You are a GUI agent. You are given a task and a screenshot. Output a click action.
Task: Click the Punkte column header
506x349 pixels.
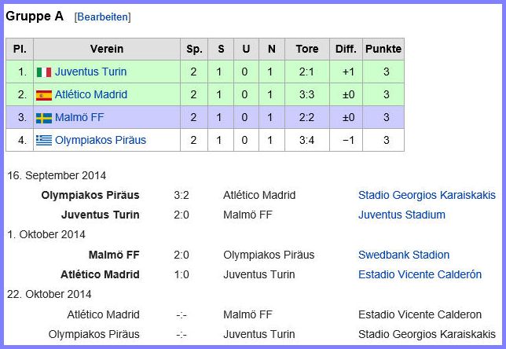point(383,49)
